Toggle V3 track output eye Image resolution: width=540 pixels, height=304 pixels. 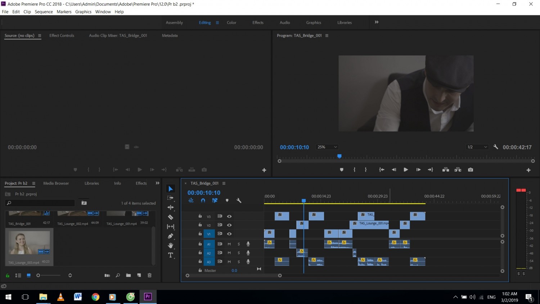point(229,216)
